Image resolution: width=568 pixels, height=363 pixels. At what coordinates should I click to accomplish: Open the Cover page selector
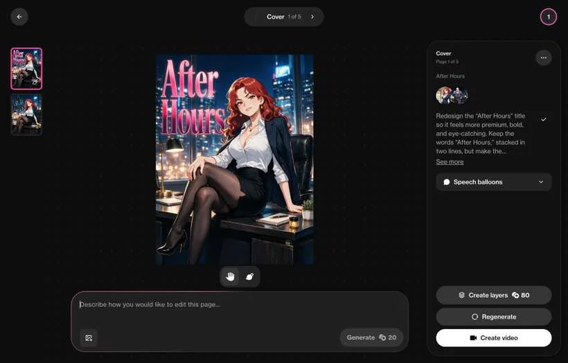coord(283,17)
